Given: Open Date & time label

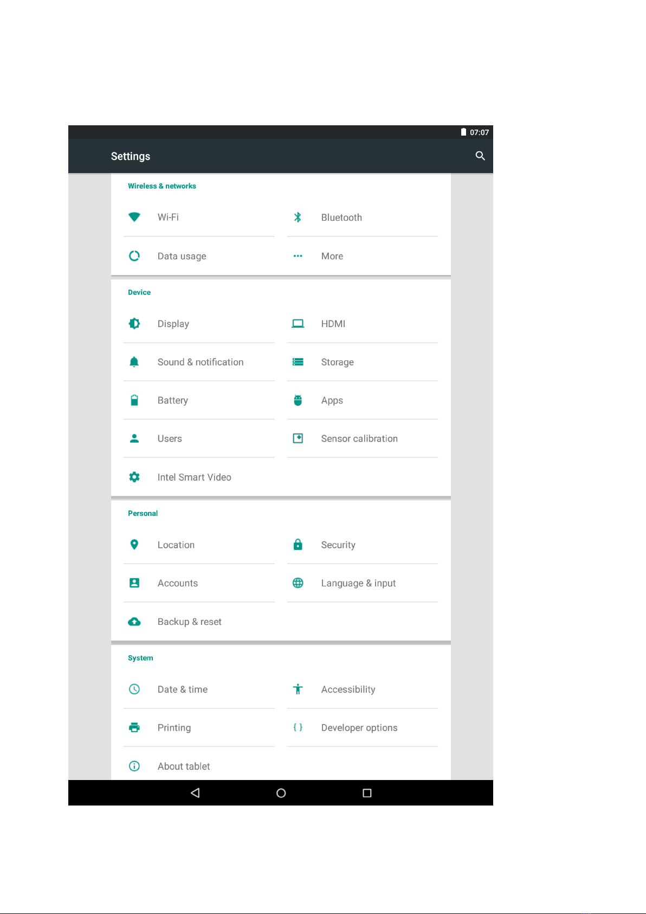Looking at the screenshot, I should click(183, 689).
